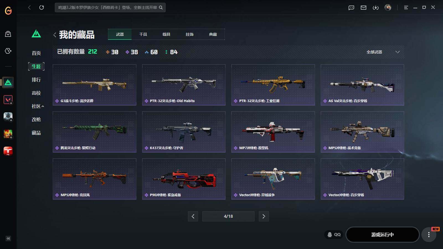Open the P90 red submachine gun thumbnail
This screenshot has width=443, height=249.
(184, 179)
